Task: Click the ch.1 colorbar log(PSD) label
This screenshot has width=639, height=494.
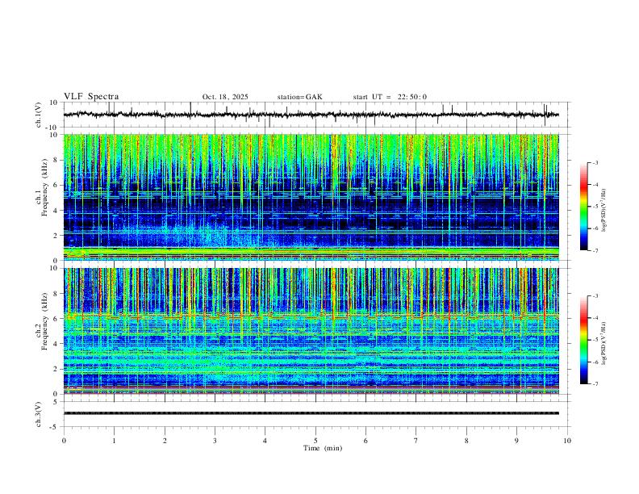Action: (x=604, y=210)
